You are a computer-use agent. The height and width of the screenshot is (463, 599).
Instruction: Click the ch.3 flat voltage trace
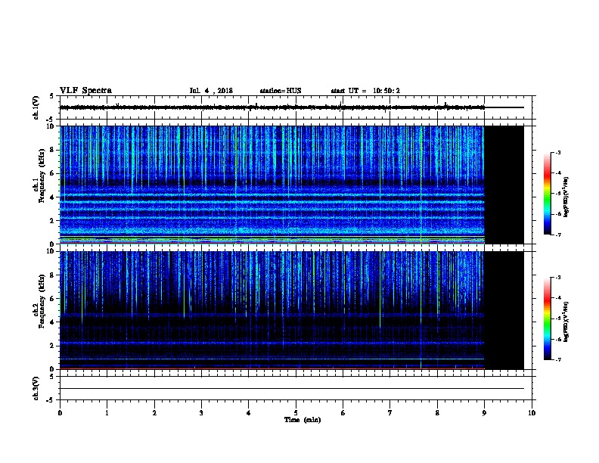click(292, 389)
